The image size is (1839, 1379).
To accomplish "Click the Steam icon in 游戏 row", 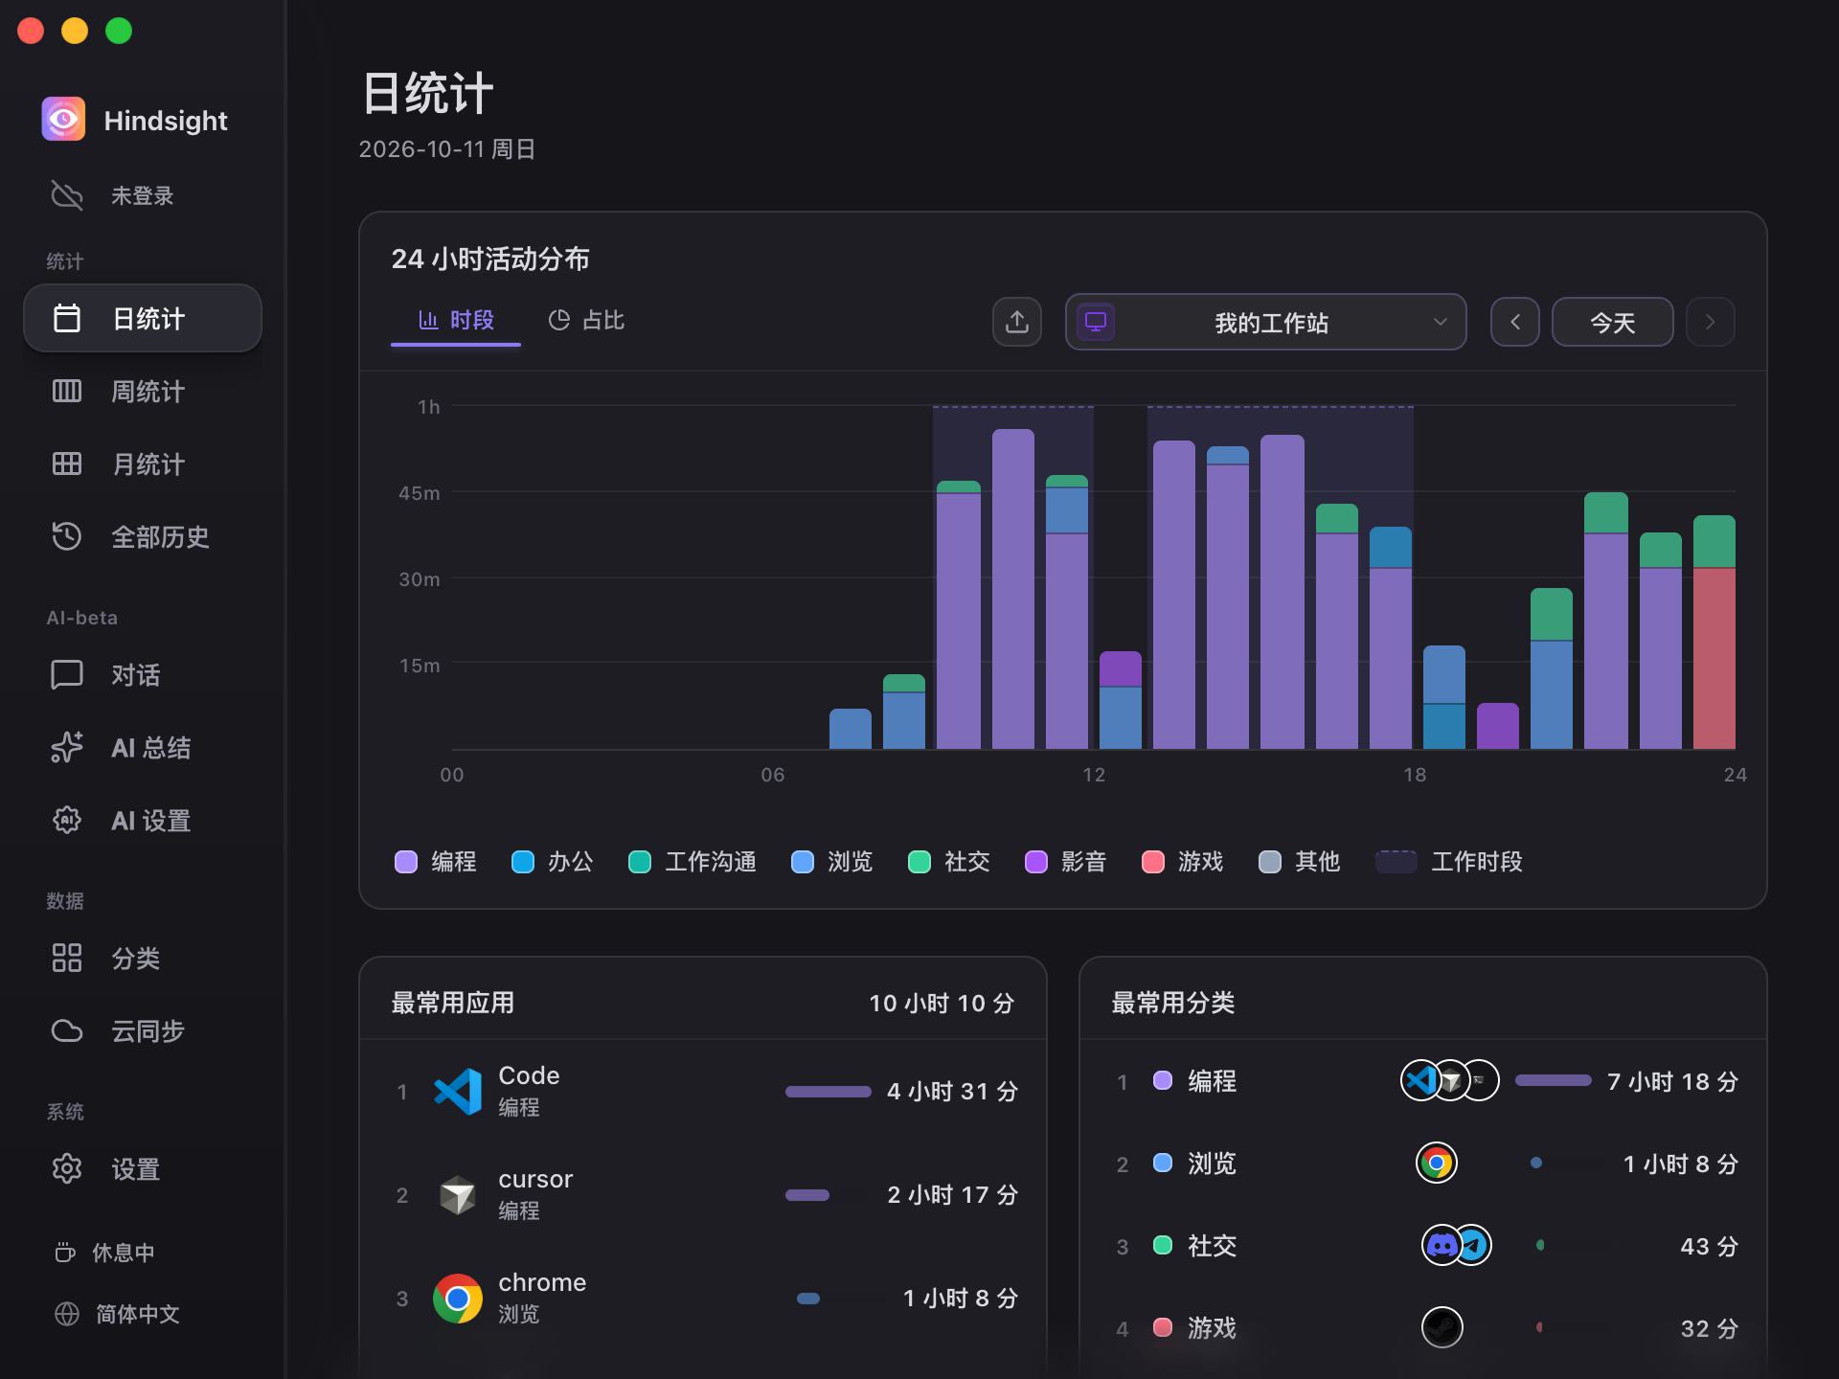I will pyautogui.click(x=1442, y=1328).
